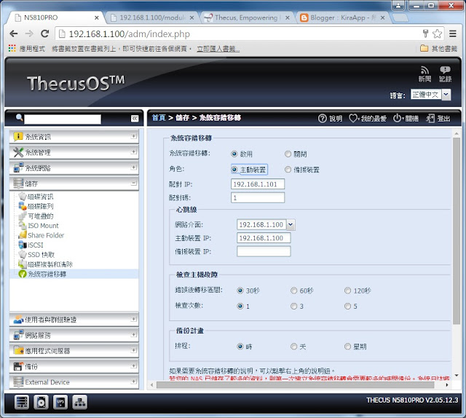The image size is (466, 418).
Task: Open the language dropdown 正體中文
Action: point(430,95)
